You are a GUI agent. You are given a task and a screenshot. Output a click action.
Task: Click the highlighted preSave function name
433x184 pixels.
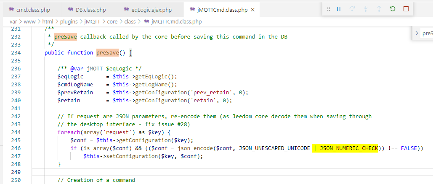107,52
